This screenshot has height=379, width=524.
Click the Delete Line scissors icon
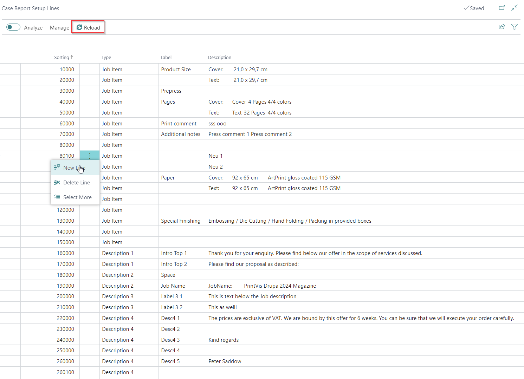57,183
